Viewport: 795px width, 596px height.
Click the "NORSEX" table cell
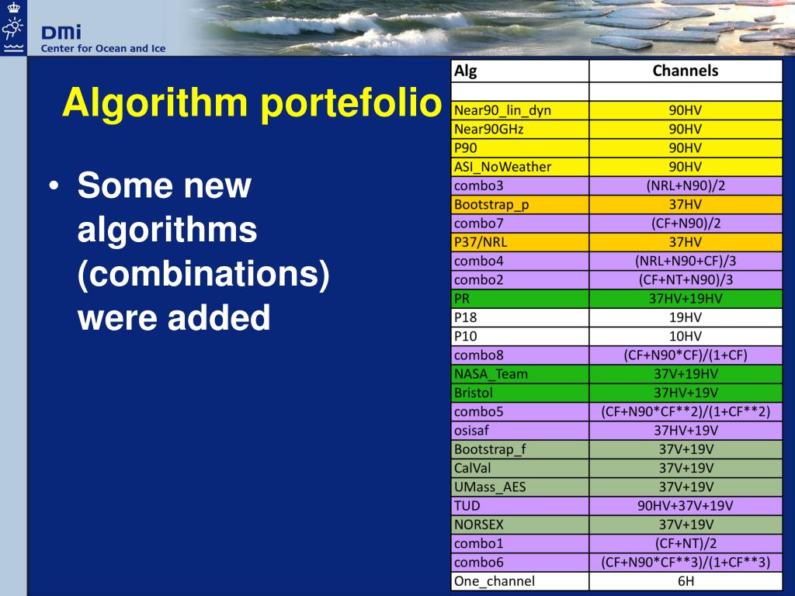tap(520, 525)
